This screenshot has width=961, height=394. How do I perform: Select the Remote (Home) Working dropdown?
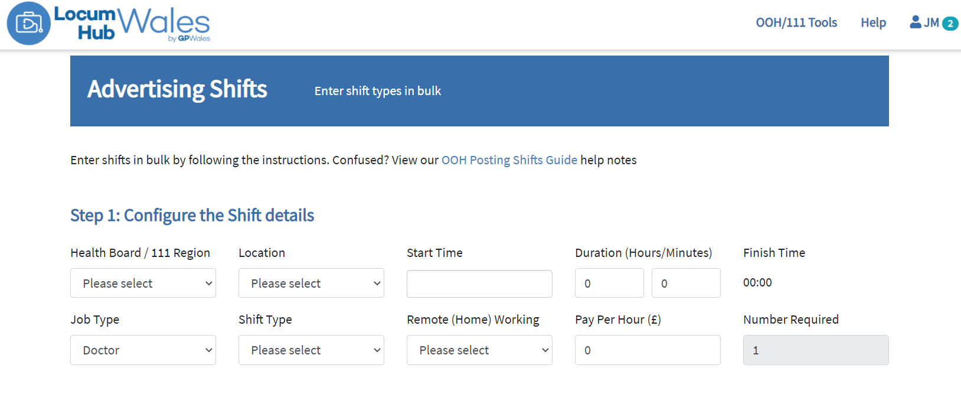tap(479, 350)
